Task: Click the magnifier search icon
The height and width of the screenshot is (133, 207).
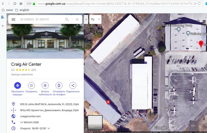Action: pyautogui.click(x=67, y=19)
